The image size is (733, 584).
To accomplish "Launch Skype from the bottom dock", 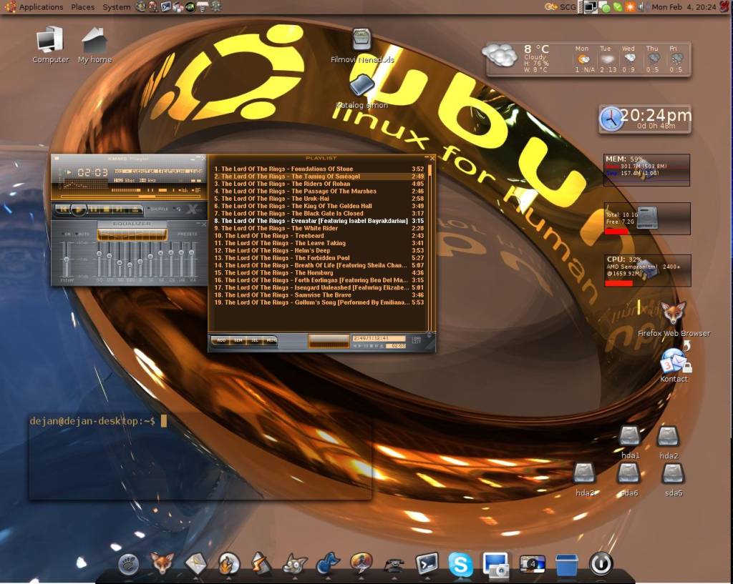I will point(460,564).
